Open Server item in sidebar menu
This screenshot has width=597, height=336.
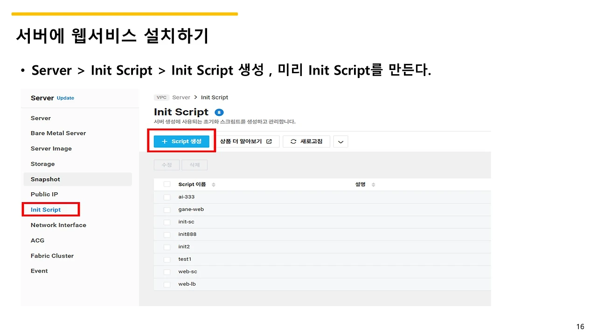41,118
